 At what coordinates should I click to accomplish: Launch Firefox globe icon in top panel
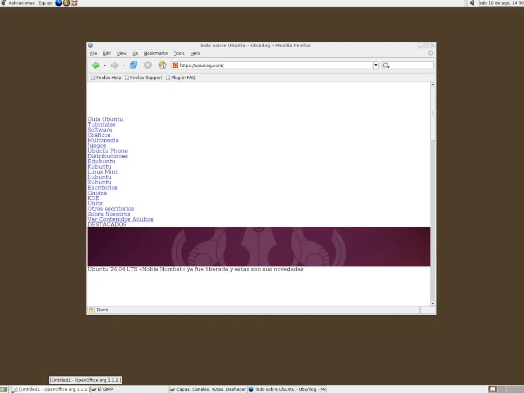pyautogui.click(x=59, y=3)
